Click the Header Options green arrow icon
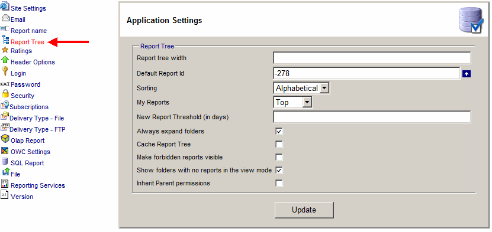Screen dimensions: 492x232 click(x=5, y=60)
